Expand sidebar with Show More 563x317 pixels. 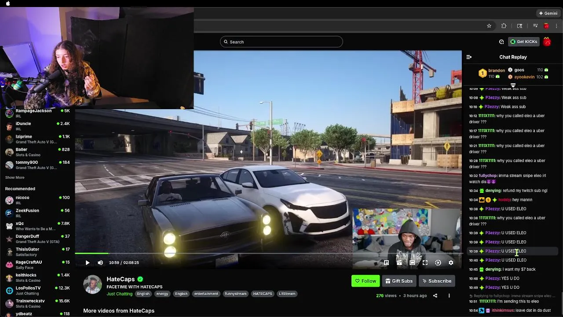(15, 177)
